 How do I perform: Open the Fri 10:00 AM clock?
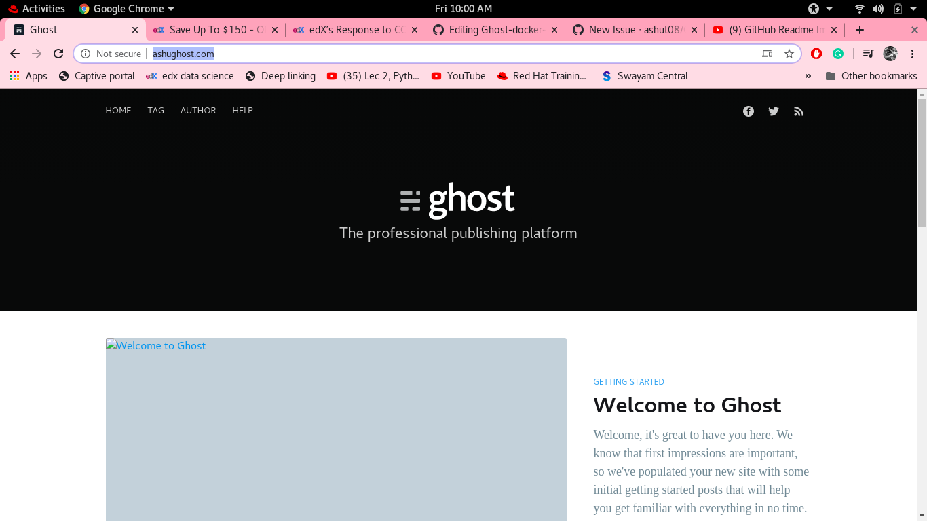click(463, 9)
